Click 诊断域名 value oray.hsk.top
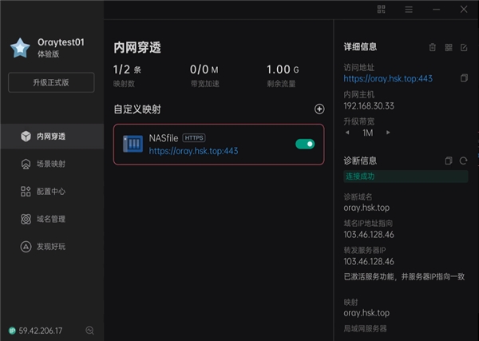Viewport: 479px width, 341px height. coord(366,208)
